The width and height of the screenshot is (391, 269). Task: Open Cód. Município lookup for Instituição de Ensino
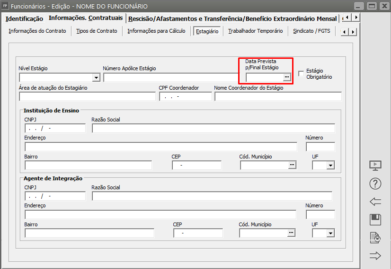pos(292,165)
